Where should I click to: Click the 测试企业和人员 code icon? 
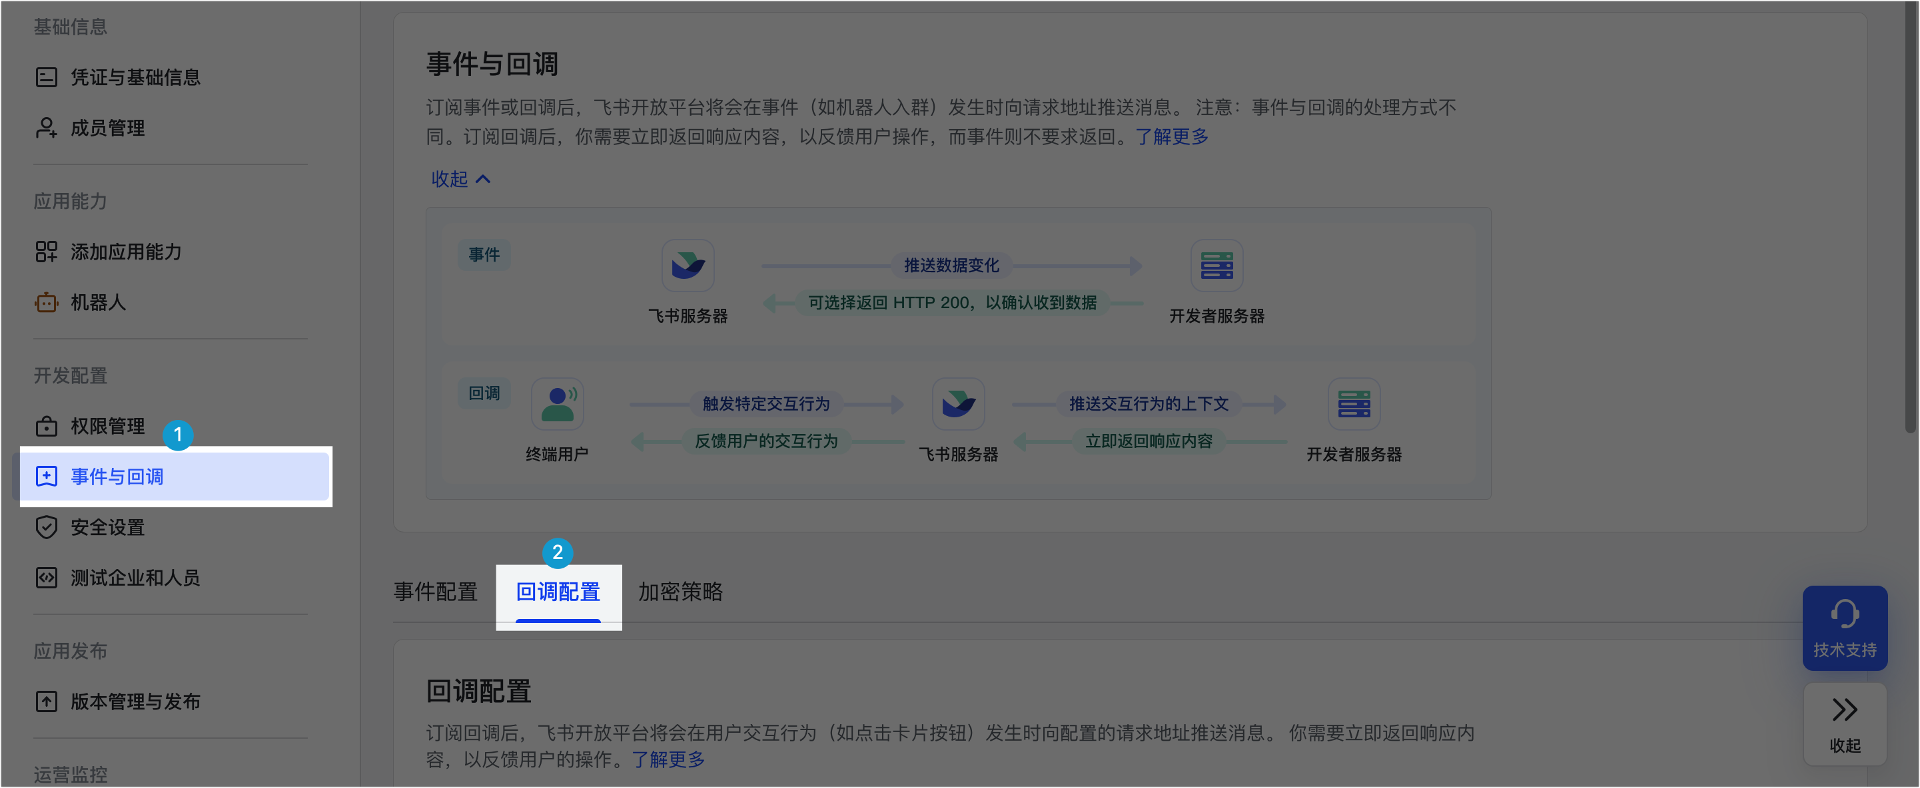(46, 578)
